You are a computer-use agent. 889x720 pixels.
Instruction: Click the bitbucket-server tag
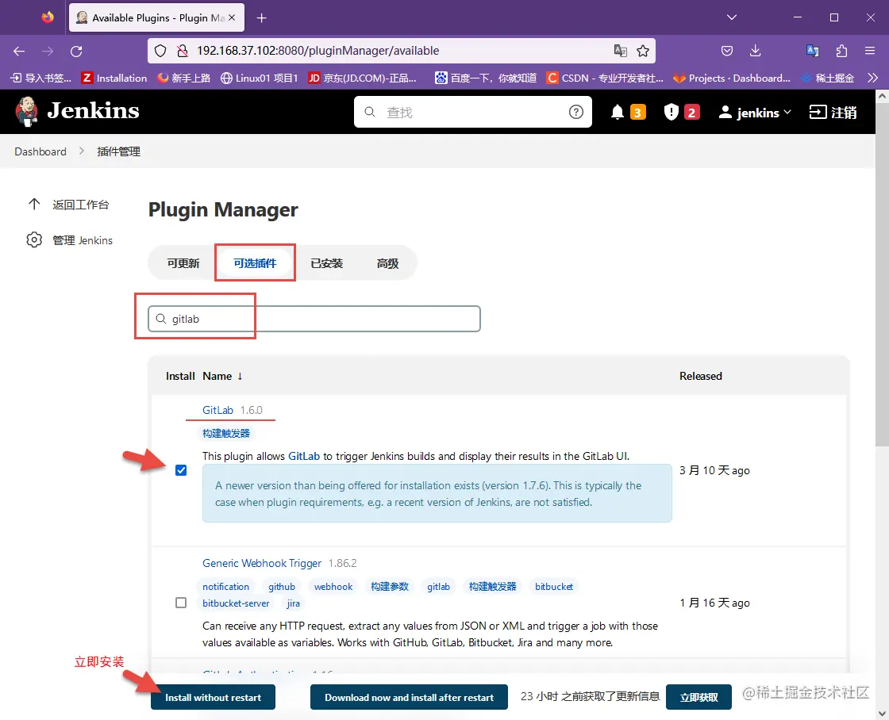[236, 603]
